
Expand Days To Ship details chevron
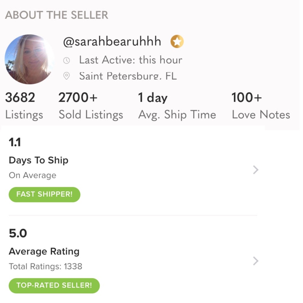point(255,170)
